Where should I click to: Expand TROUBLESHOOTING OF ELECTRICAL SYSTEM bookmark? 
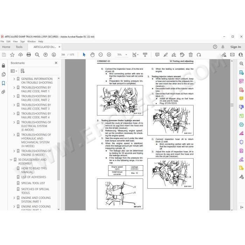(x=14, y=122)
